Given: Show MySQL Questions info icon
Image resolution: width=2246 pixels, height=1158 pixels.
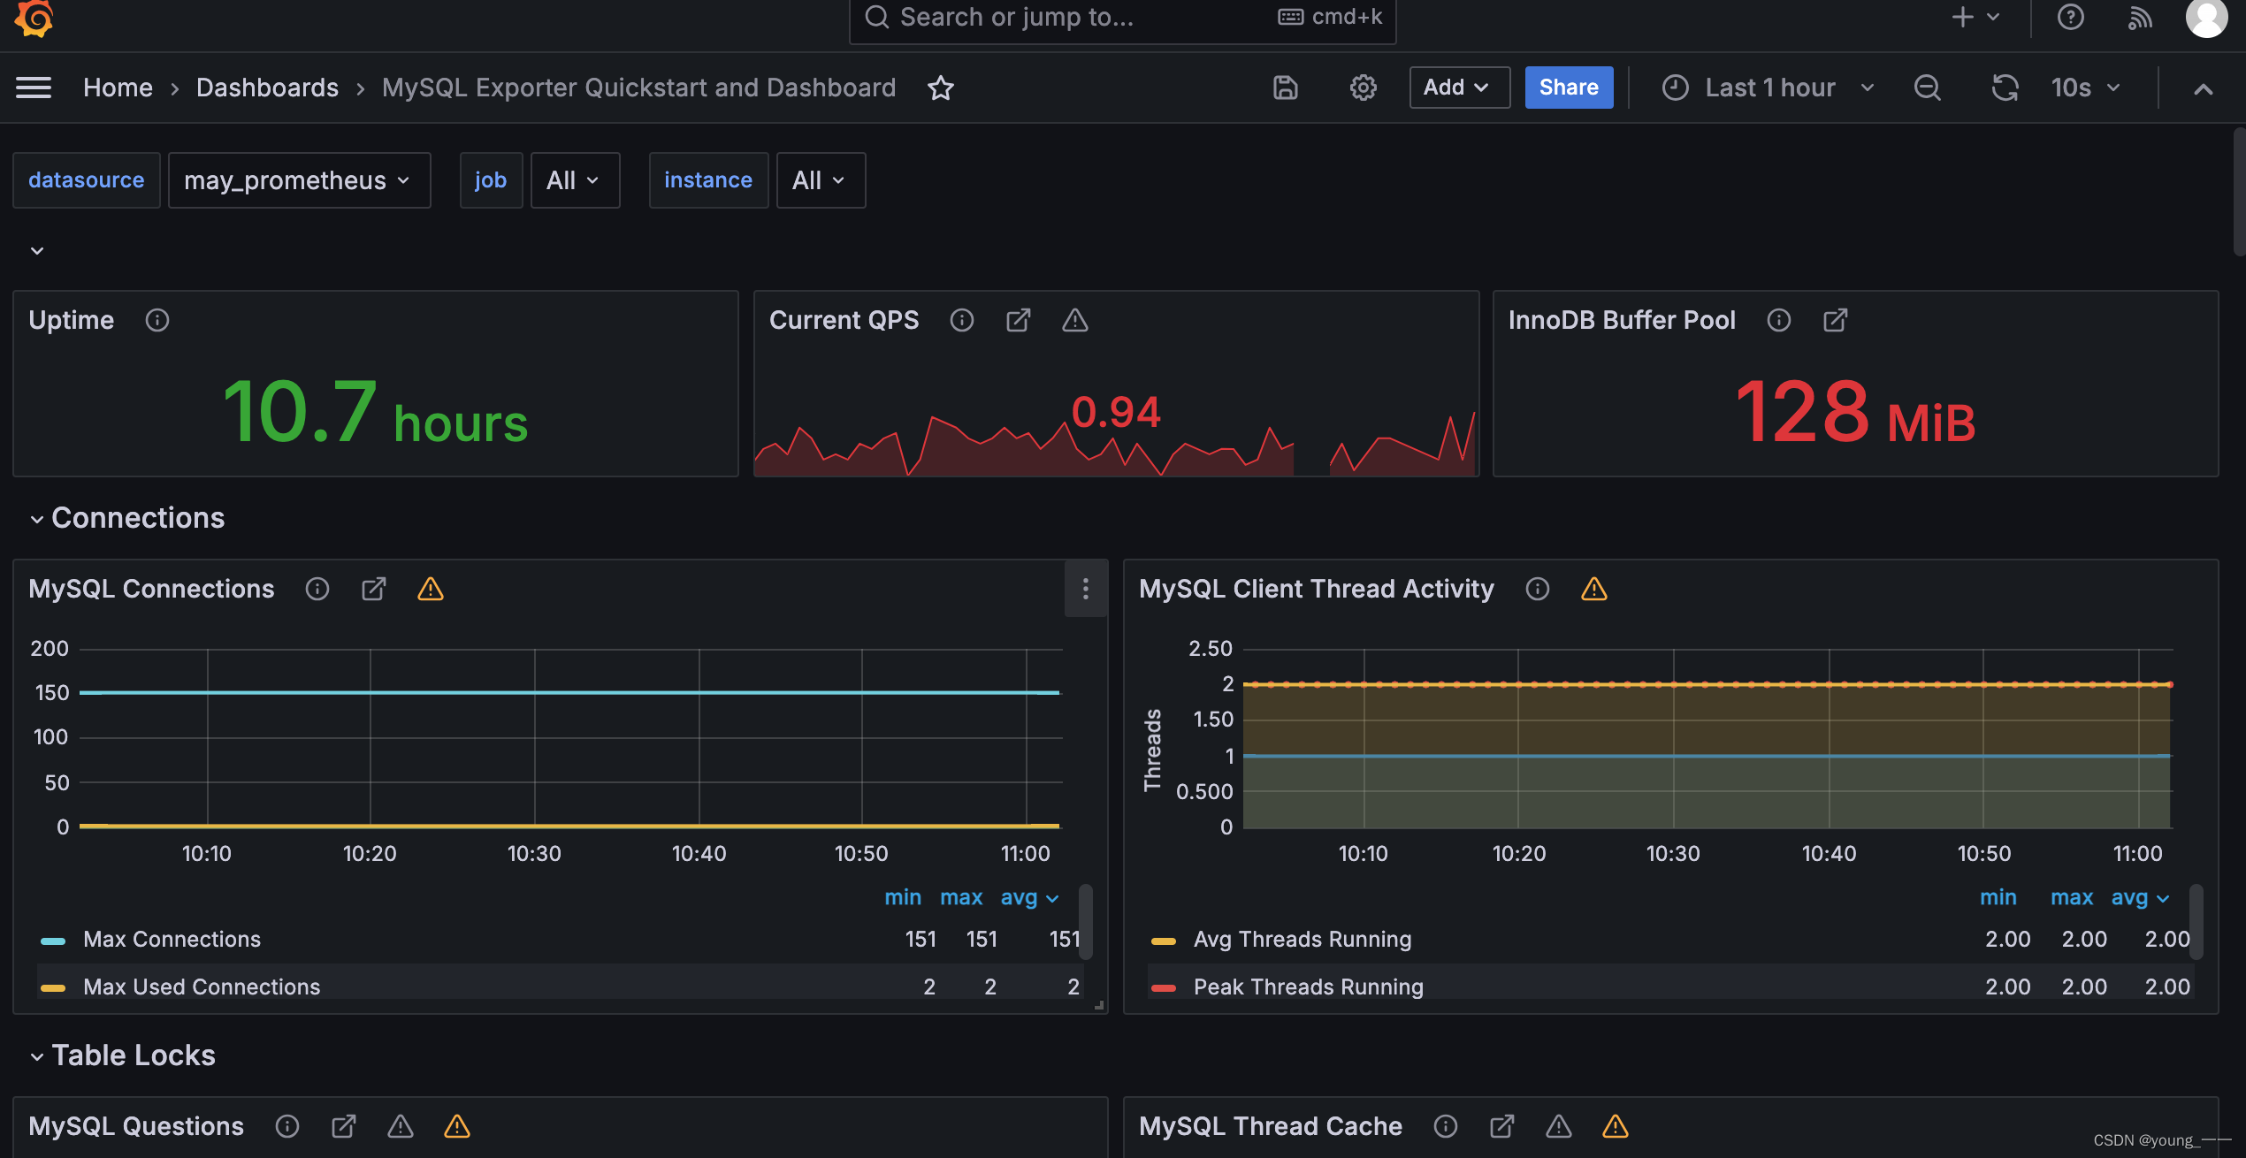Looking at the screenshot, I should click(287, 1126).
